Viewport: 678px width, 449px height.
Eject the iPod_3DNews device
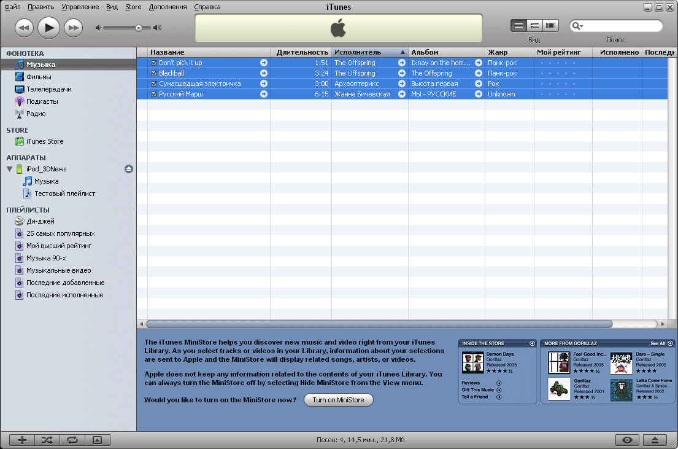(x=128, y=169)
